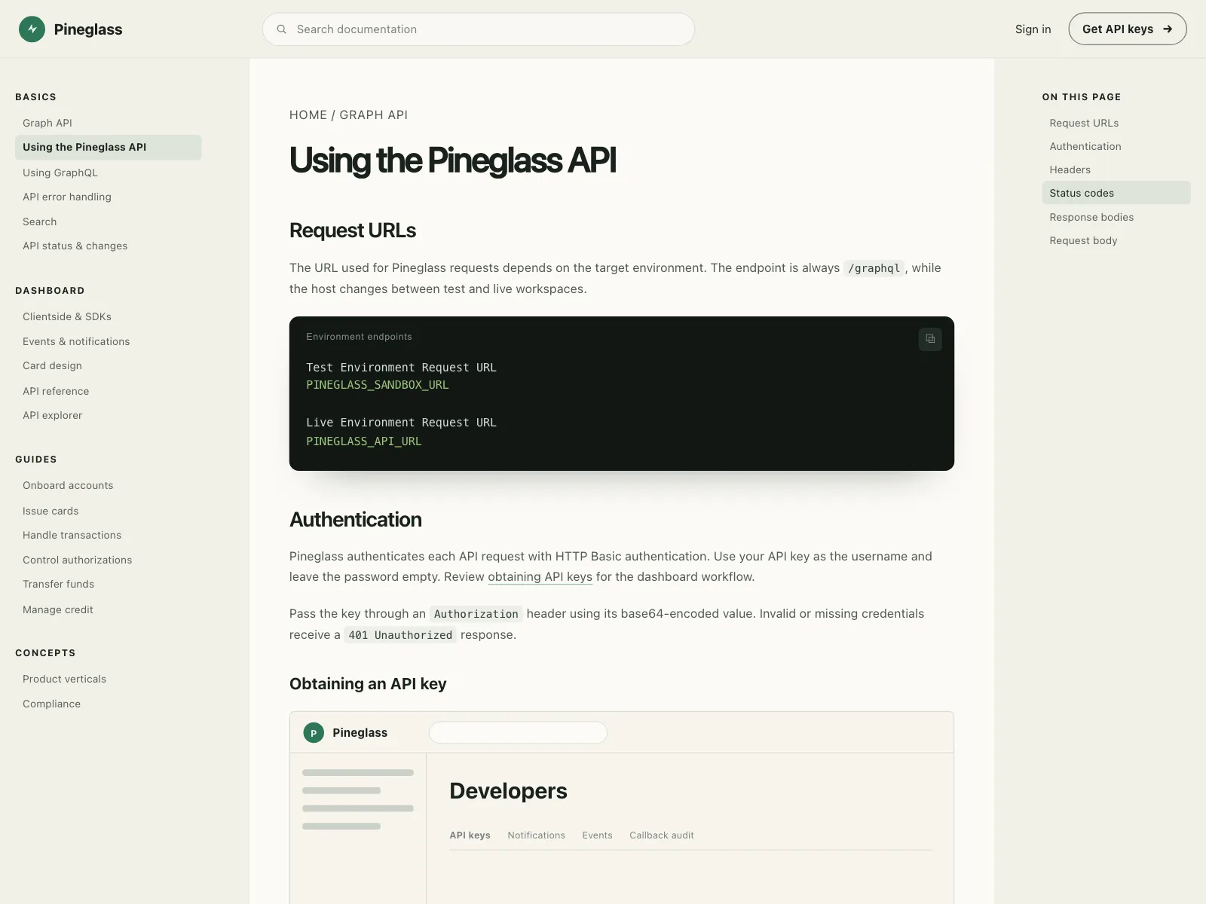This screenshot has width=1206, height=904.
Task: Navigate to Clientside & SDKs
Action: tap(67, 316)
